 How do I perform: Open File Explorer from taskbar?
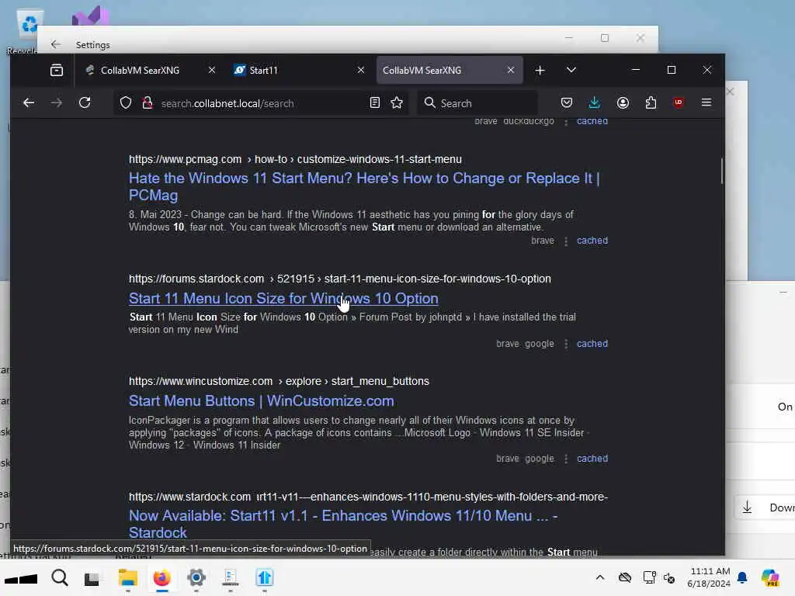[128, 577]
